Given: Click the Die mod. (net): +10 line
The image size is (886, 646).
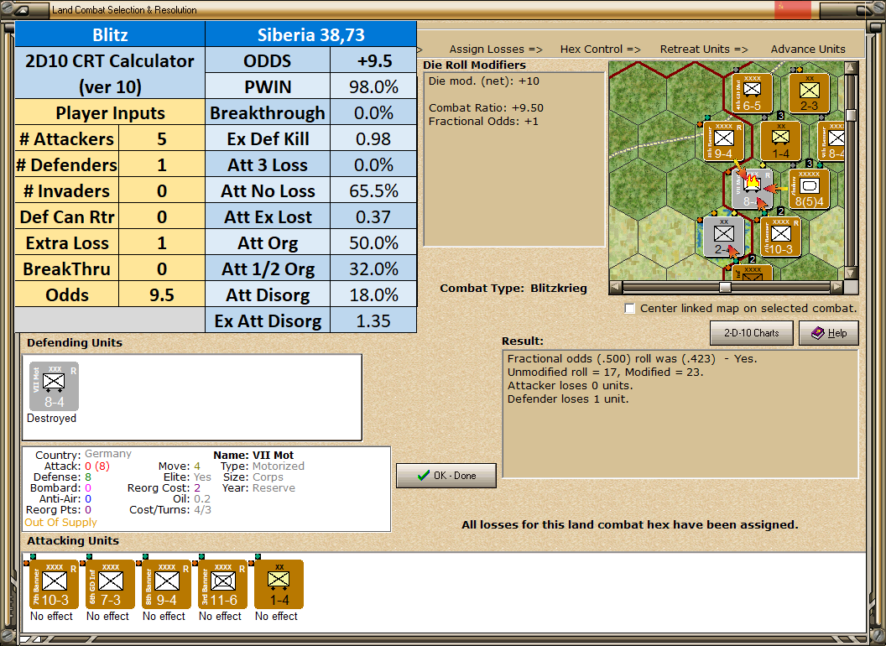Looking at the screenshot, I should pos(483,81).
